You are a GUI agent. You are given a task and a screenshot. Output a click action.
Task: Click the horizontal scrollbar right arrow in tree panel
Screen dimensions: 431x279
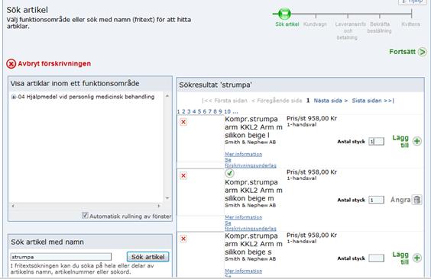click(159, 206)
